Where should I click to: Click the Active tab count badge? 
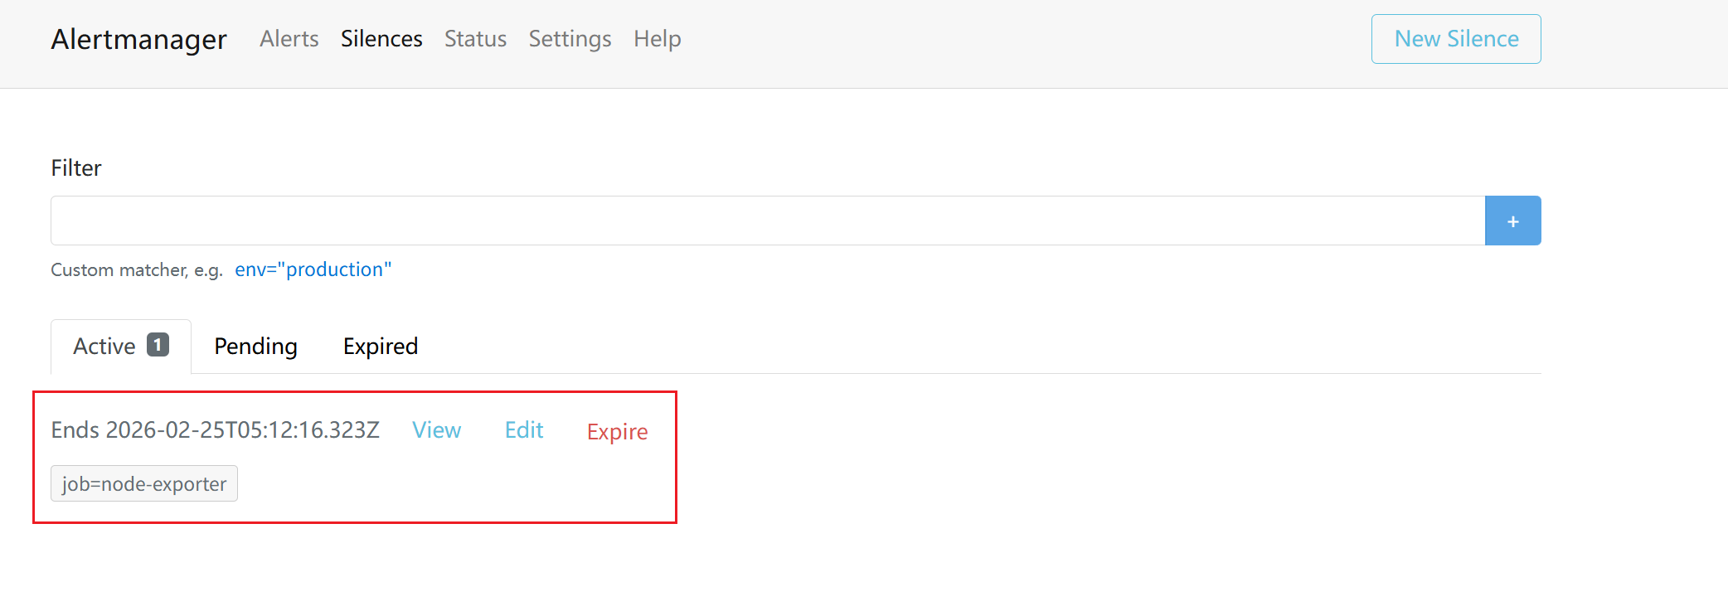click(158, 345)
